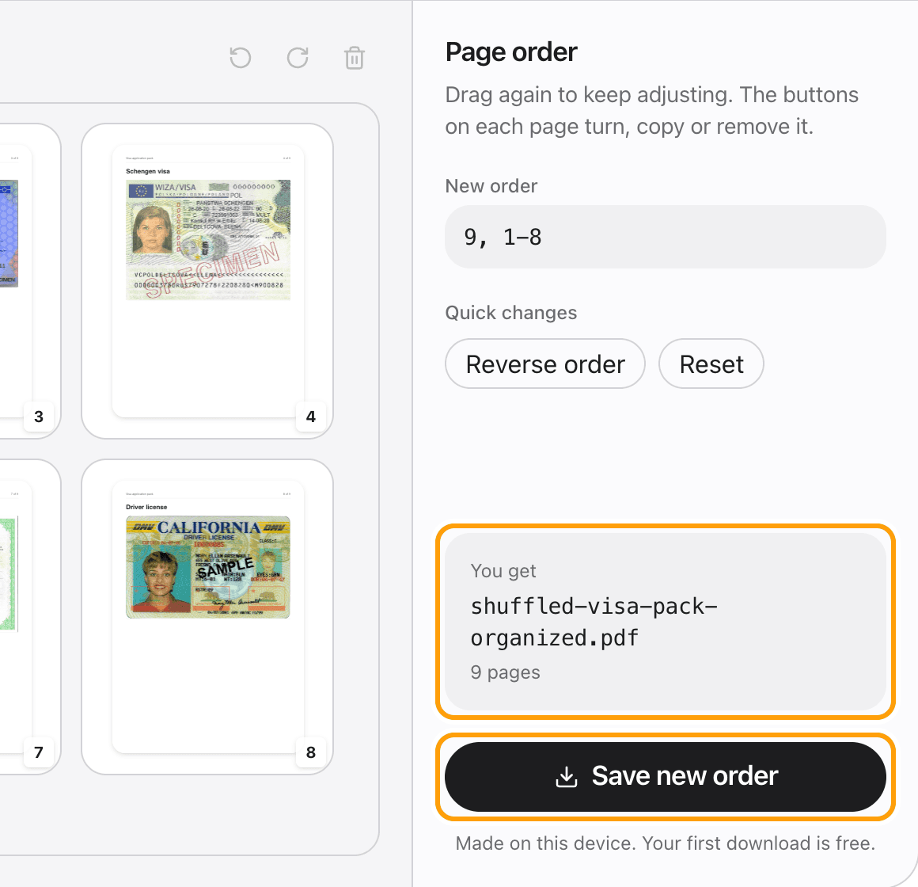Reset the page order

[711, 364]
